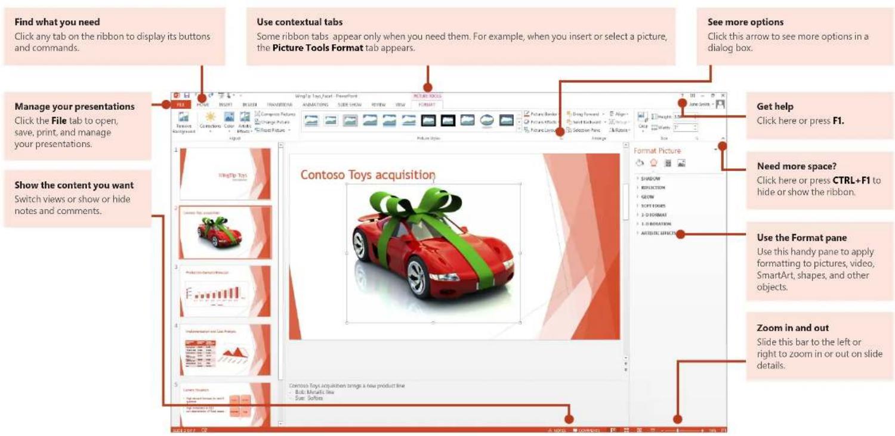Switch to the Animations tab
895x436 pixels.
(316, 104)
